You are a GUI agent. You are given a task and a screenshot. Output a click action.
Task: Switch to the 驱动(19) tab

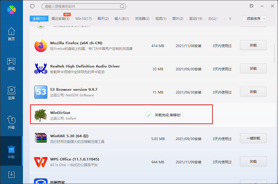click(x=196, y=19)
